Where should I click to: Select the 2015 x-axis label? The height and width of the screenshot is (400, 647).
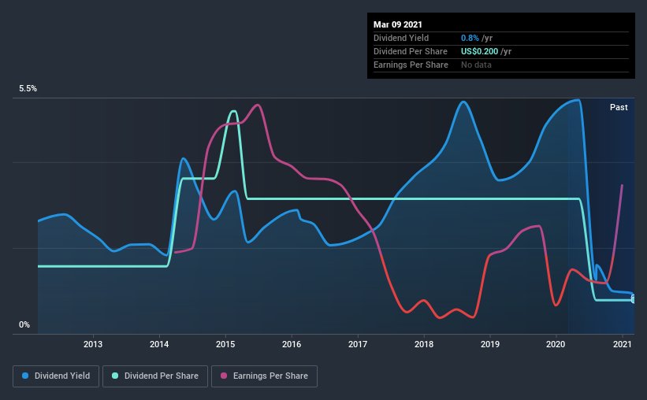pos(225,344)
